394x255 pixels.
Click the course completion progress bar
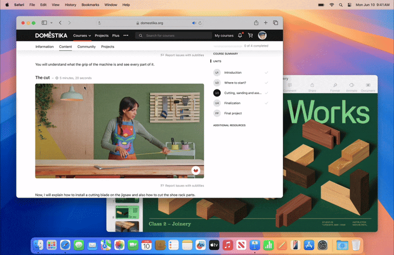click(228, 46)
